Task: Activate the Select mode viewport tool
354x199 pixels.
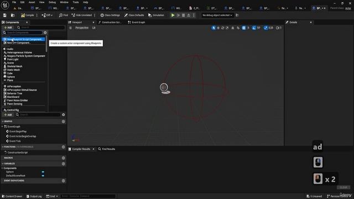Action: click(214, 28)
